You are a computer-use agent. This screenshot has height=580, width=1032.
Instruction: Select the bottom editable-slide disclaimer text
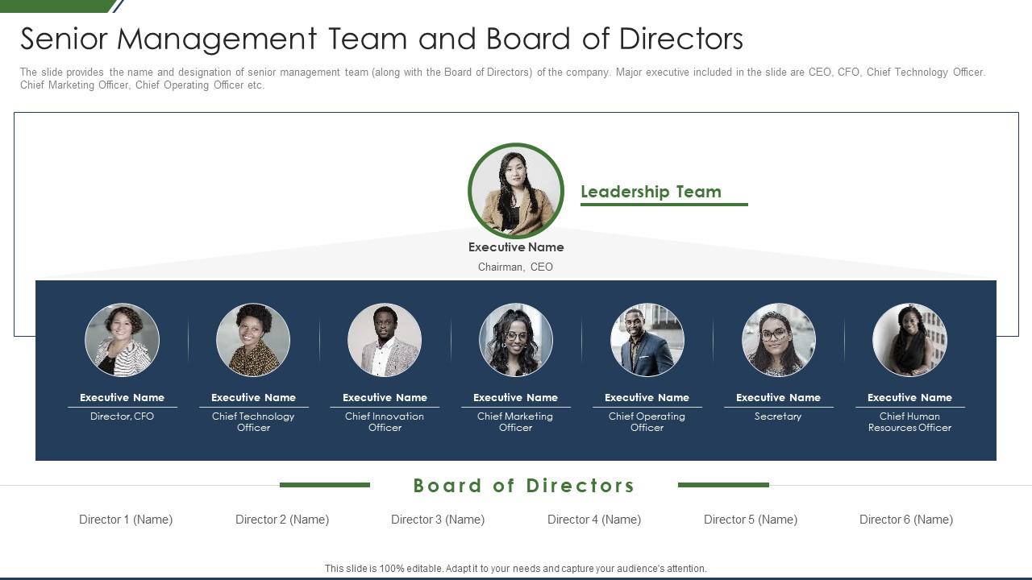coord(516,568)
